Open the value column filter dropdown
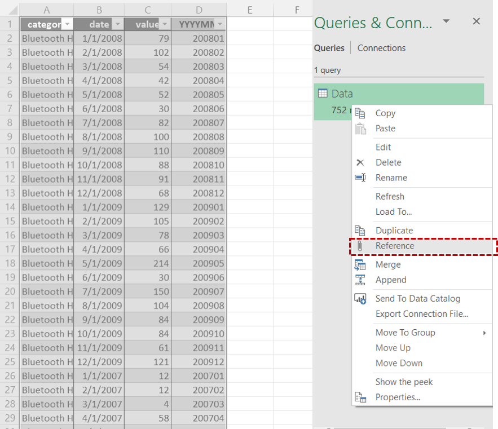Image resolution: width=498 pixels, height=429 pixels. point(165,24)
